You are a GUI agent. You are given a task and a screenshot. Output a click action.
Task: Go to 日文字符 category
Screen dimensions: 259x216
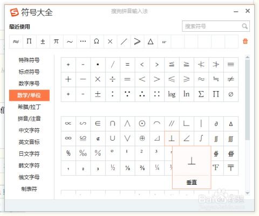(29, 154)
